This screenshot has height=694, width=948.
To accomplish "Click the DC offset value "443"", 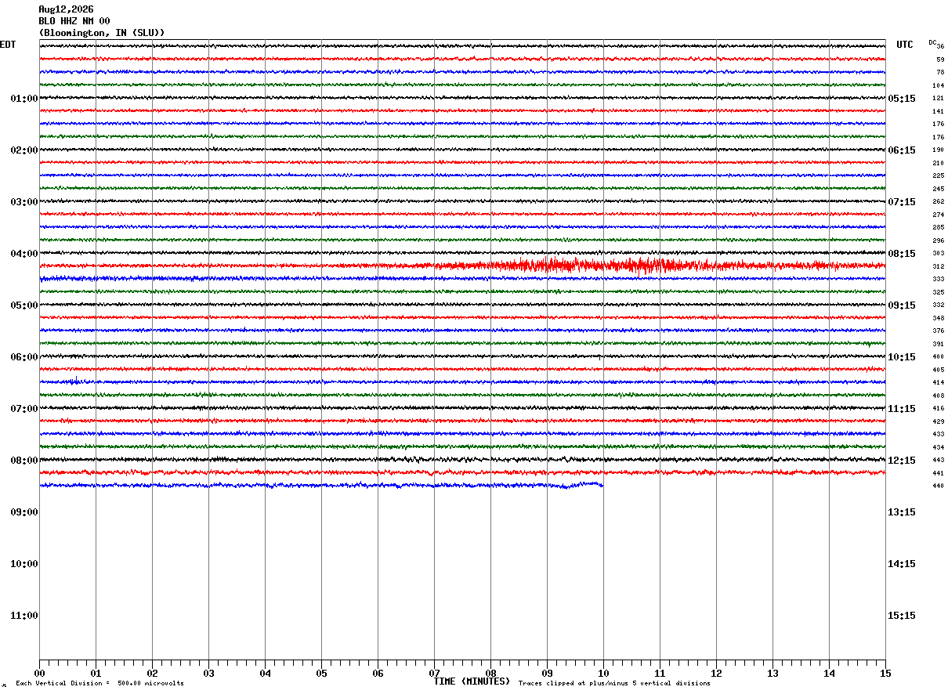I will (x=939, y=460).
